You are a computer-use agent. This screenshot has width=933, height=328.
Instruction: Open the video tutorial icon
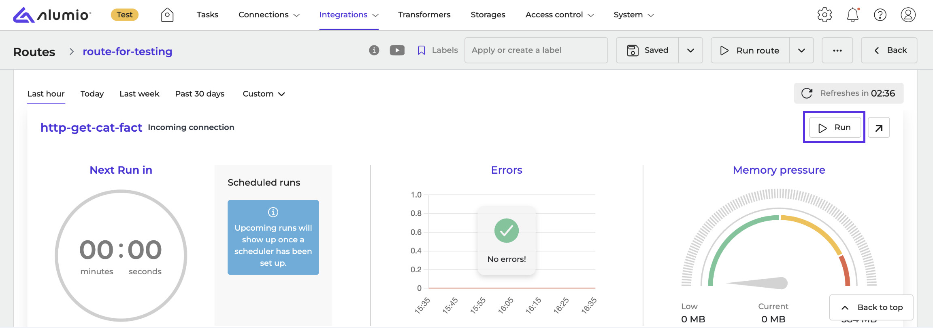tap(397, 50)
